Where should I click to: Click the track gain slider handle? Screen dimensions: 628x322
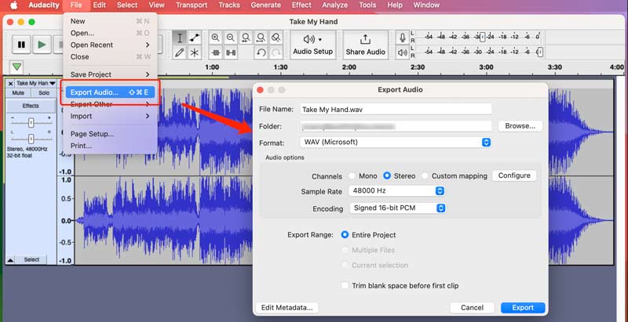tap(31, 123)
